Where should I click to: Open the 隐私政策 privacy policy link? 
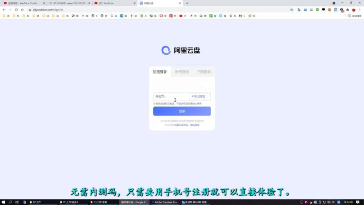coord(194,125)
